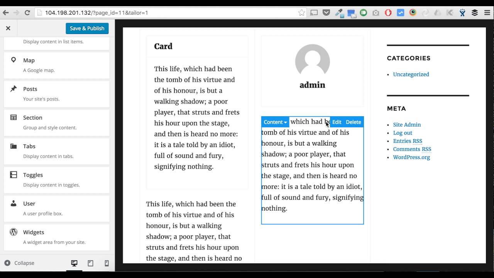The height and width of the screenshot is (278, 494).
Task: Click the User person icon
Action: (x=14, y=203)
